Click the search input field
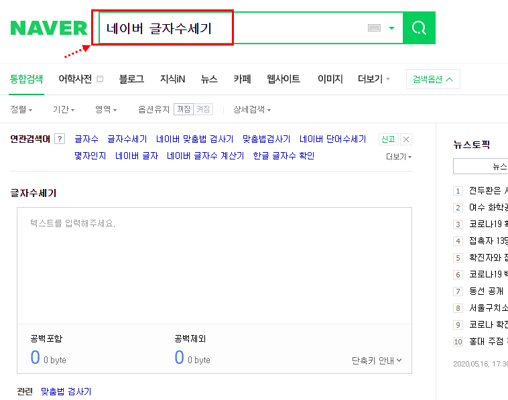 coord(251,28)
